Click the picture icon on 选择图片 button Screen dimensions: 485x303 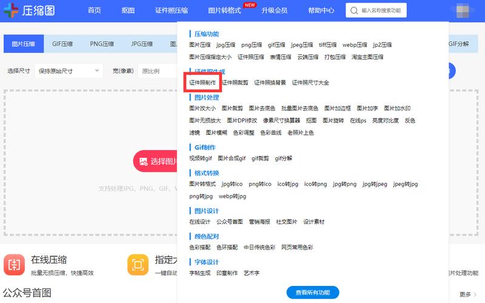(143, 162)
